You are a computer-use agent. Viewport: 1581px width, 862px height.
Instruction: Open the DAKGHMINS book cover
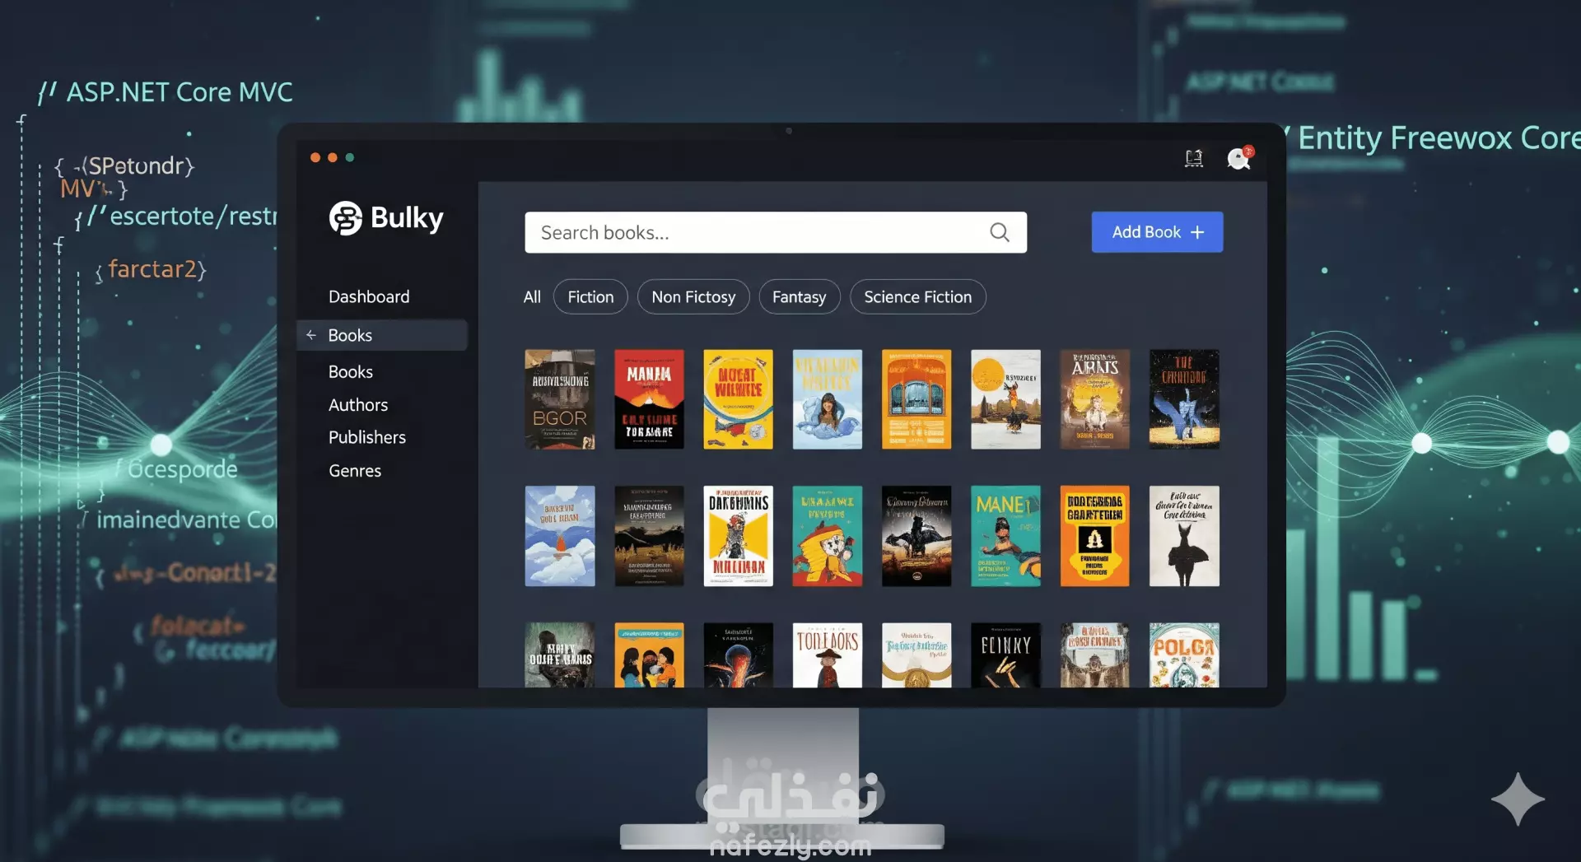point(738,536)
